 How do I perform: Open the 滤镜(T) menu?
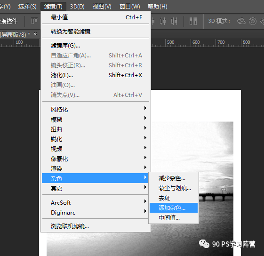pyautogui.click(x=53, y=7)
